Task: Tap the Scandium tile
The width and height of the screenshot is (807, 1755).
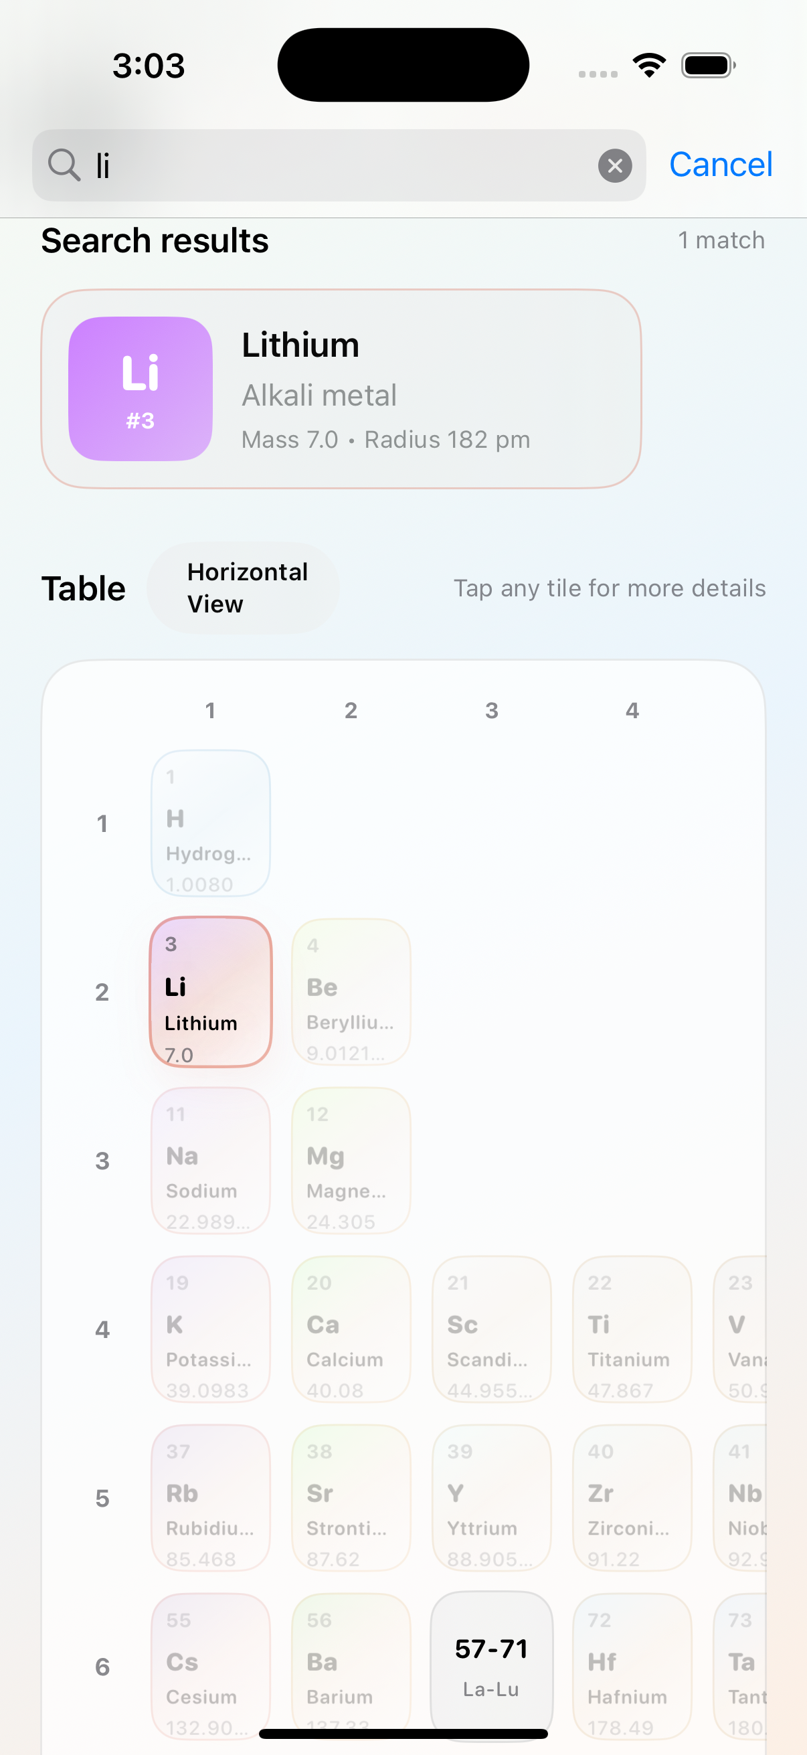Action: (491, 1329)
